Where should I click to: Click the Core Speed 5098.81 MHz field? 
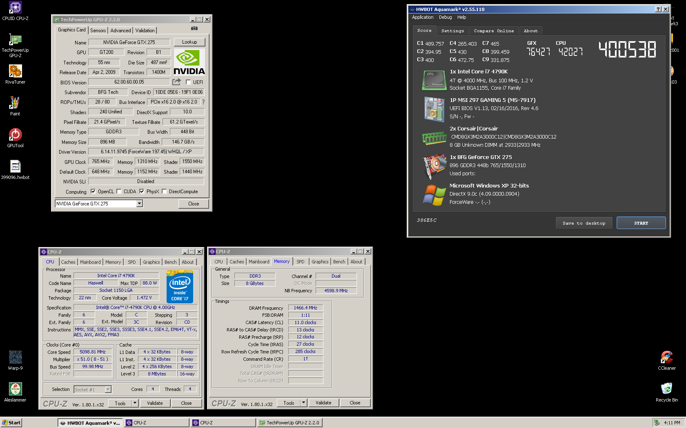[x=93, y=352]
